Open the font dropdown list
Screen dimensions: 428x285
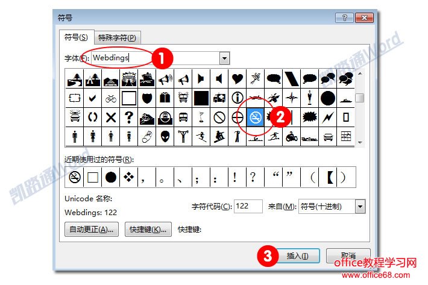point(224,58)
